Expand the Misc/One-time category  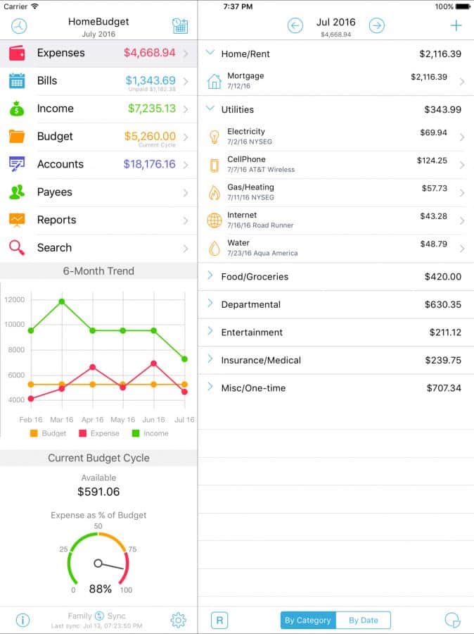[210, 387]
